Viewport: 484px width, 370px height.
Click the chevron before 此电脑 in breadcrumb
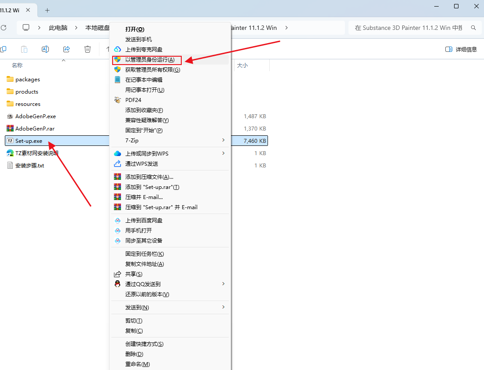39,28
